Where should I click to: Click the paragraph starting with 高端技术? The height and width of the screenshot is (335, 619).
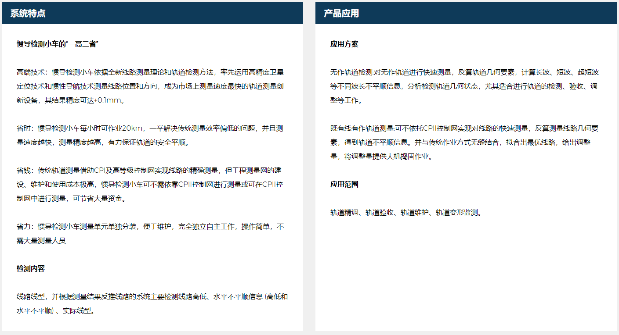tap(150, 86)
